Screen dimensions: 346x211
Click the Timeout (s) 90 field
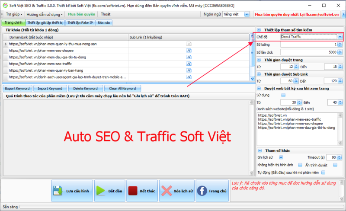(x=334, y=157)
